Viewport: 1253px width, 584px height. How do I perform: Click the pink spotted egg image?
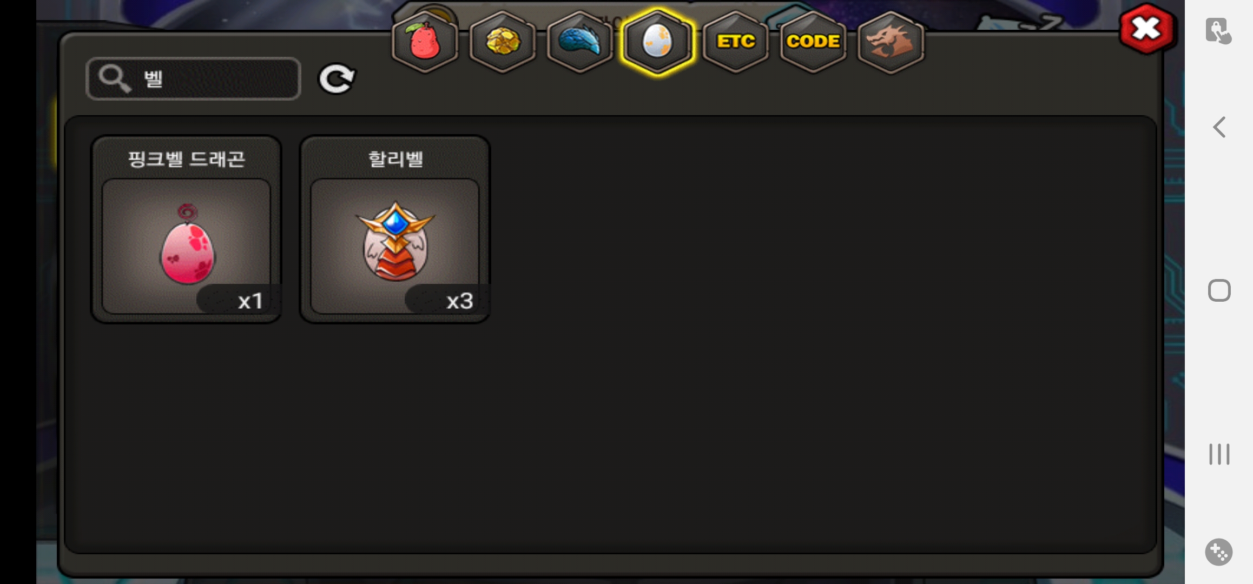tap(187, 244)
